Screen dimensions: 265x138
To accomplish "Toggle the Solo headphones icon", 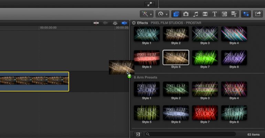I will (x=115, y=23).
